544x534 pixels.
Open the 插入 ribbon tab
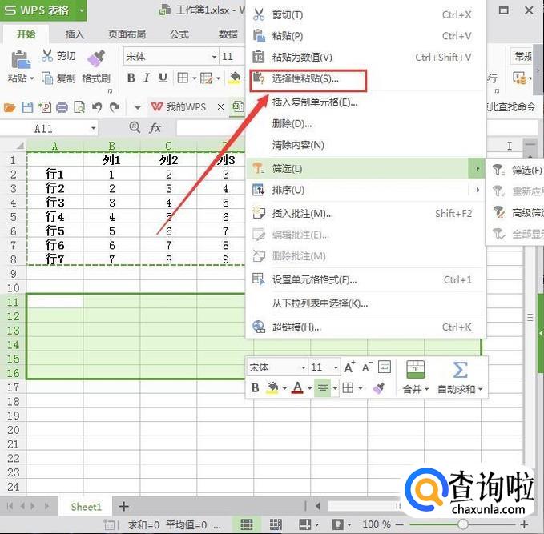tap(75, 34)
